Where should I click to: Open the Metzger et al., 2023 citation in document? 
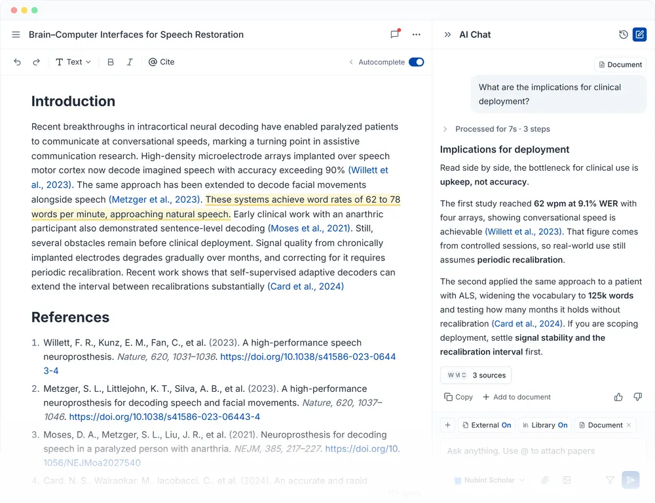point(154,199)
